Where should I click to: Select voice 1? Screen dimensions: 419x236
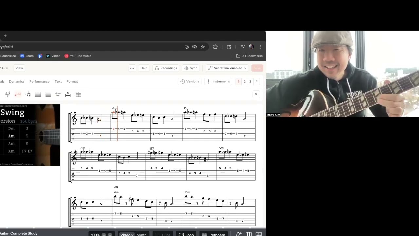238,81
